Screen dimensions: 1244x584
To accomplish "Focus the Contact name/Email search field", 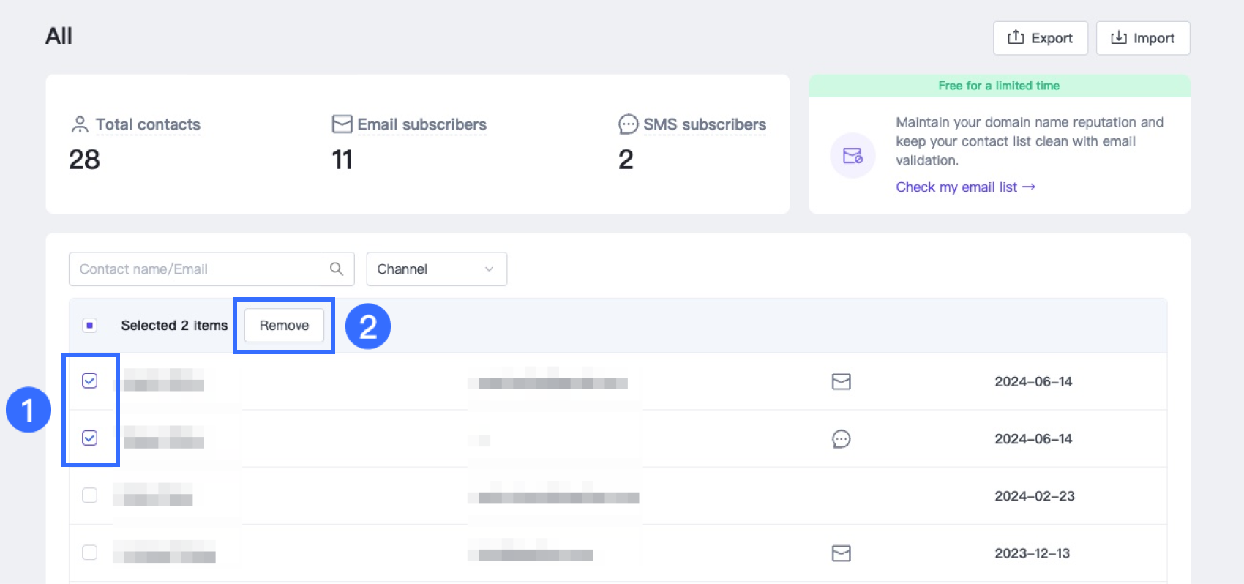I will pos(198,269).
